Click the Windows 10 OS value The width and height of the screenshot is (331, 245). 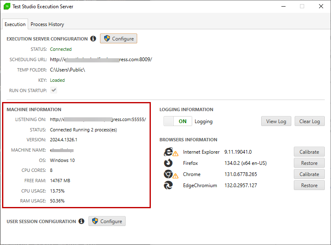[62, 160]
